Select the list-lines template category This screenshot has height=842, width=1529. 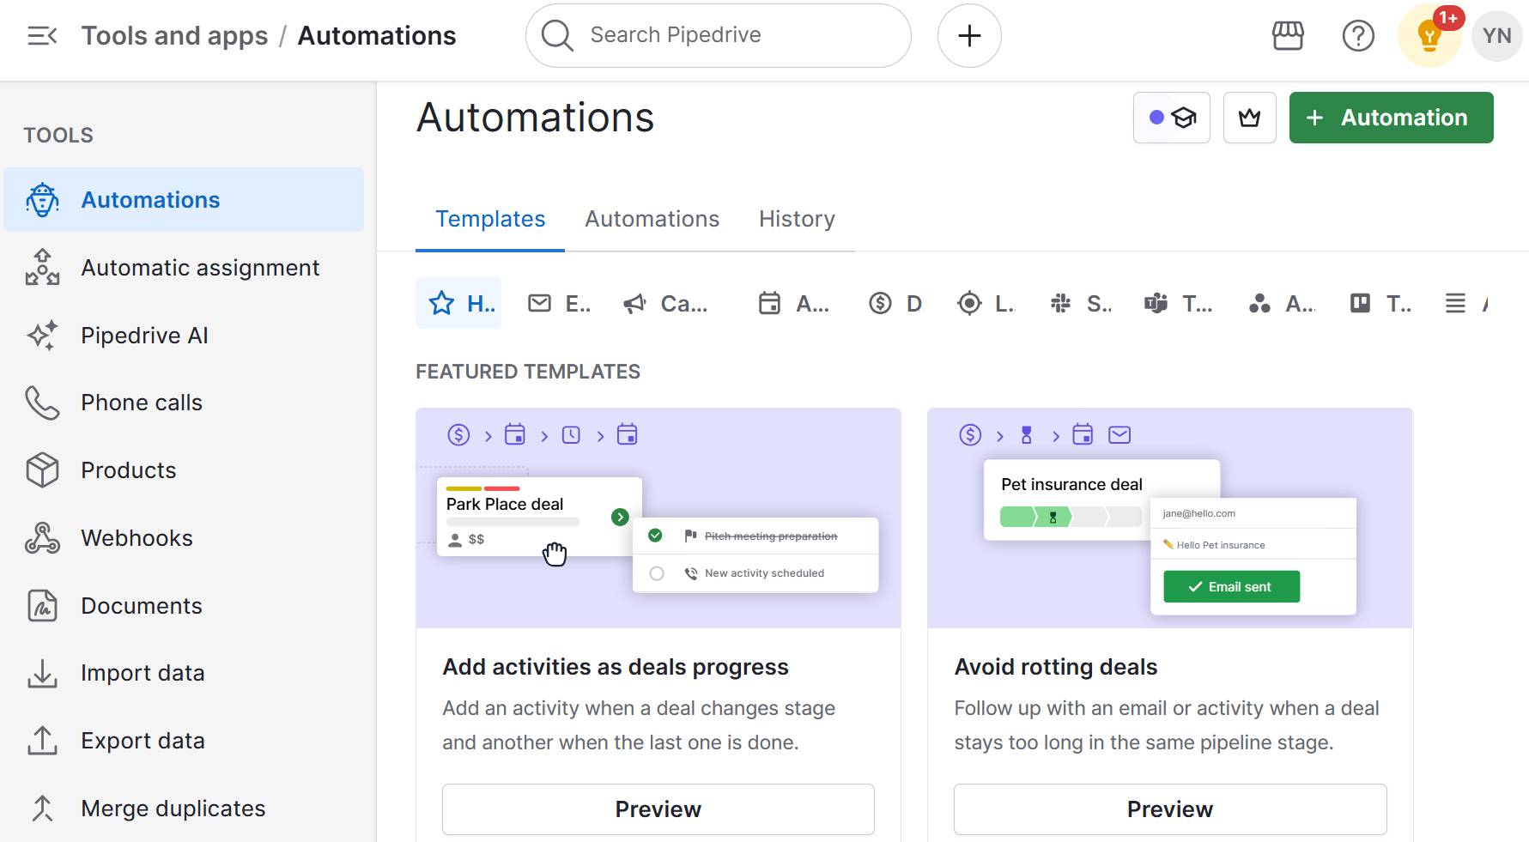(x=1465, y=303)
